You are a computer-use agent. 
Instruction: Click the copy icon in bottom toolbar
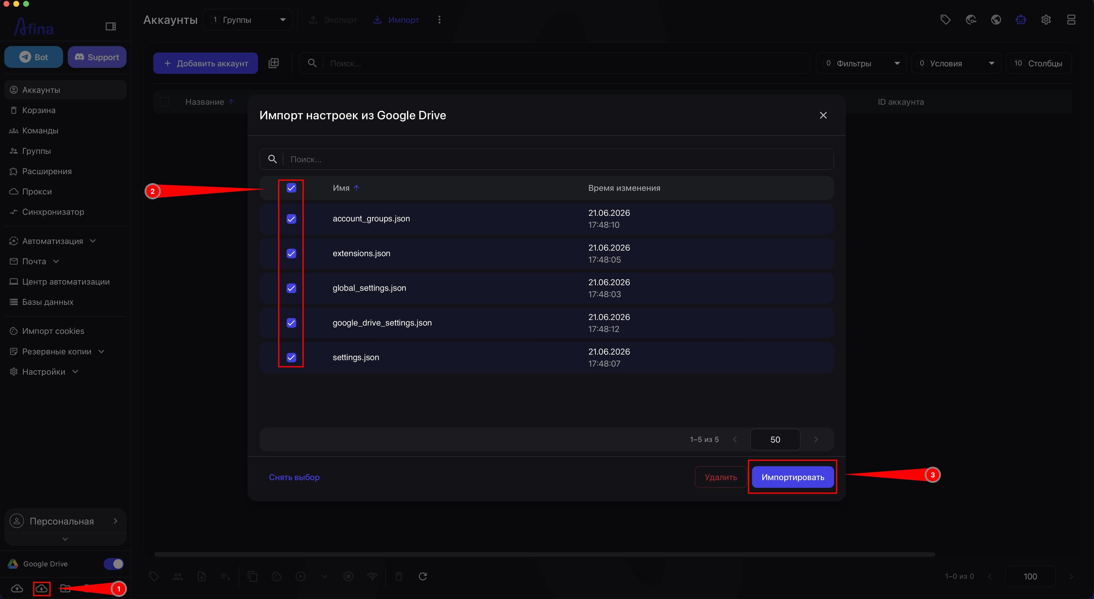253,576
